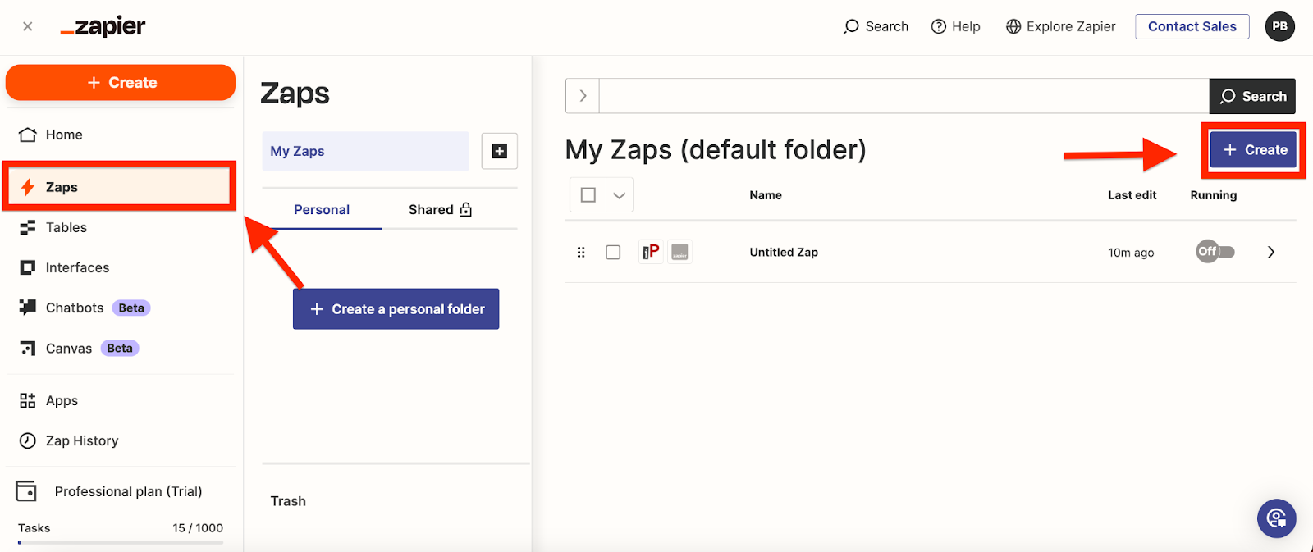This screenshot has width=1313, height=552.
Task: Click the Beta badge next to Canvas
Action: [120, 349]
